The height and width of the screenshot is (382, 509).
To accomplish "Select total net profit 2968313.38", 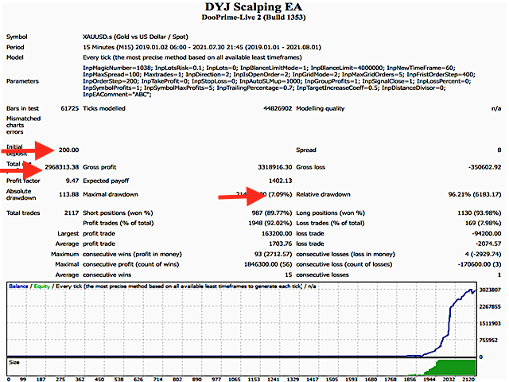I will (x=62, y=167).
